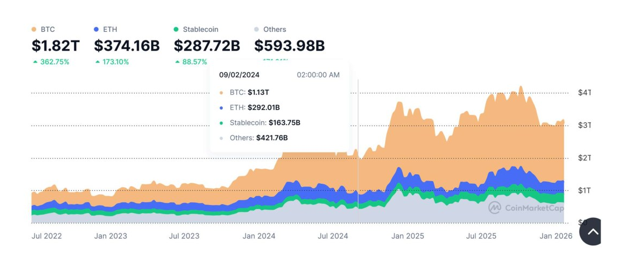Viewport: 620px width, 268px height.
Task: Click the $3T y-axis label
Action: (x=584, y=125)
